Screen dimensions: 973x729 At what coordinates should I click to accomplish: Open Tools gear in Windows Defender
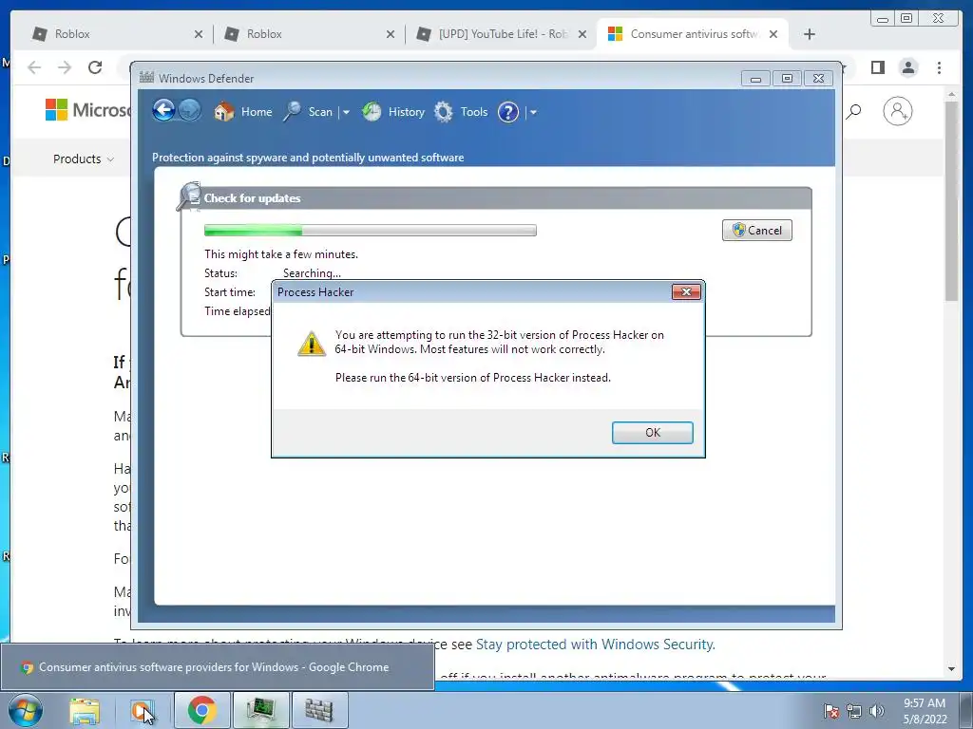click(461, 112)
